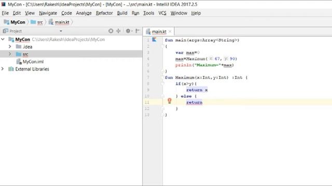The image size is (332, 186).
Task: Expand the .idea folder
Action: [x=10, y=47]
